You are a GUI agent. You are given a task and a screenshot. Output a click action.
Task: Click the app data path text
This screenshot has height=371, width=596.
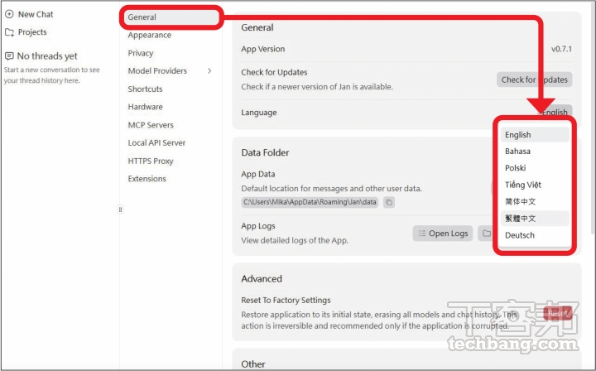tap(310, 202)
